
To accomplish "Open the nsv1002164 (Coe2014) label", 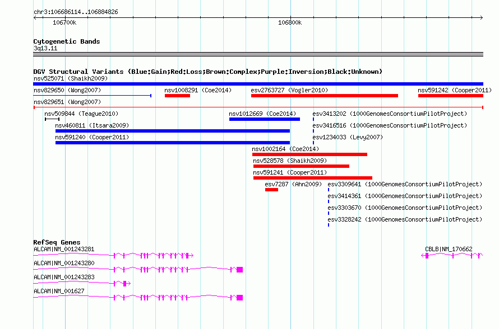I will [x=285, y=149].
